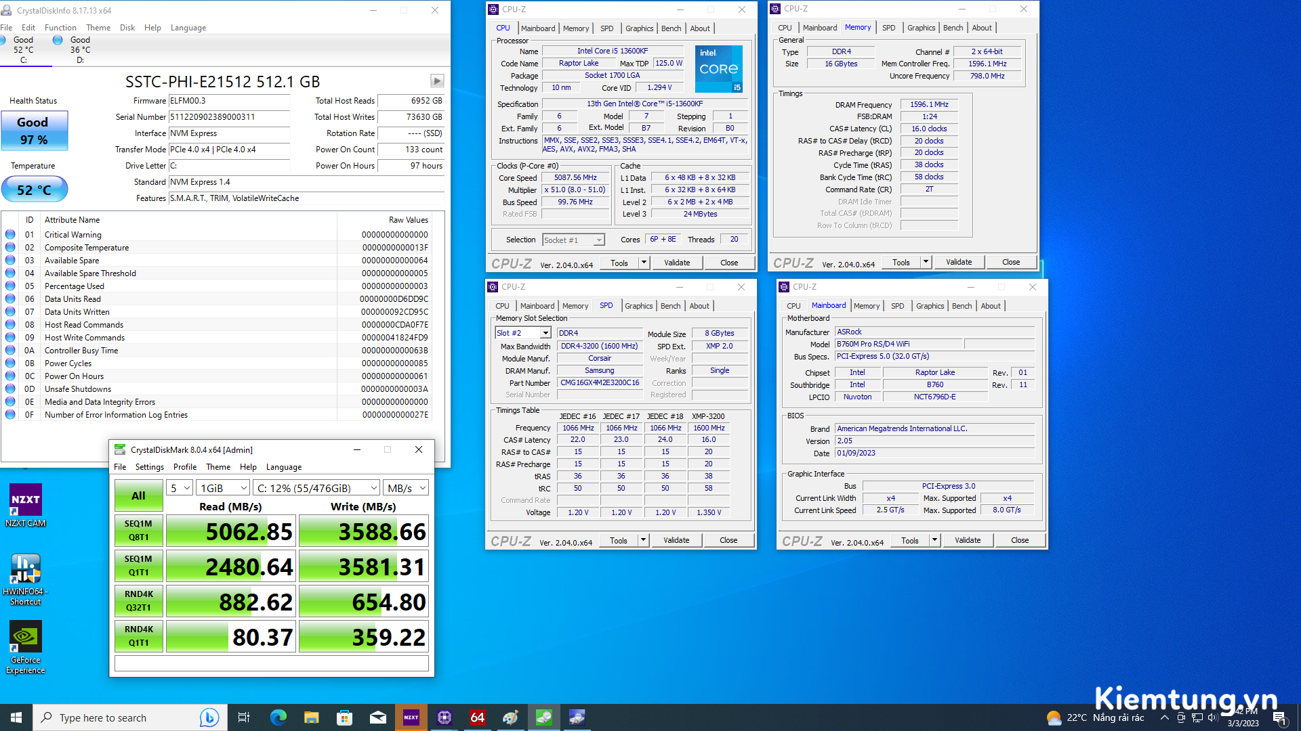Screen dimensions: 1301x731
Task: Launch Microsoft Edge from taskbar
Action: [278, 717]
